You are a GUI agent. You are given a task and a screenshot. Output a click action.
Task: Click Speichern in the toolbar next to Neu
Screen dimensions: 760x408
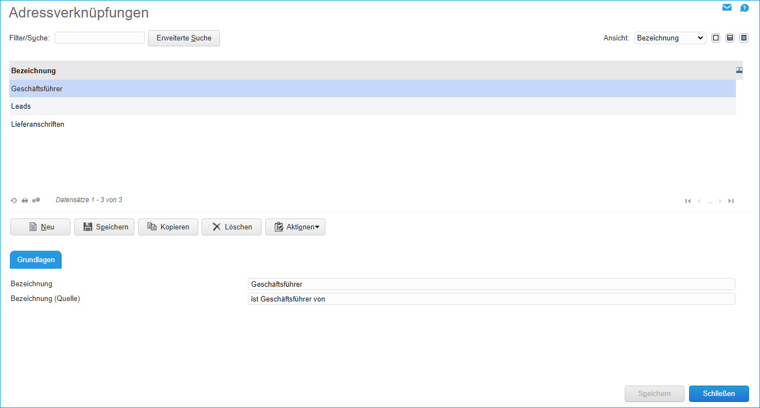click(x=104, y=227)
